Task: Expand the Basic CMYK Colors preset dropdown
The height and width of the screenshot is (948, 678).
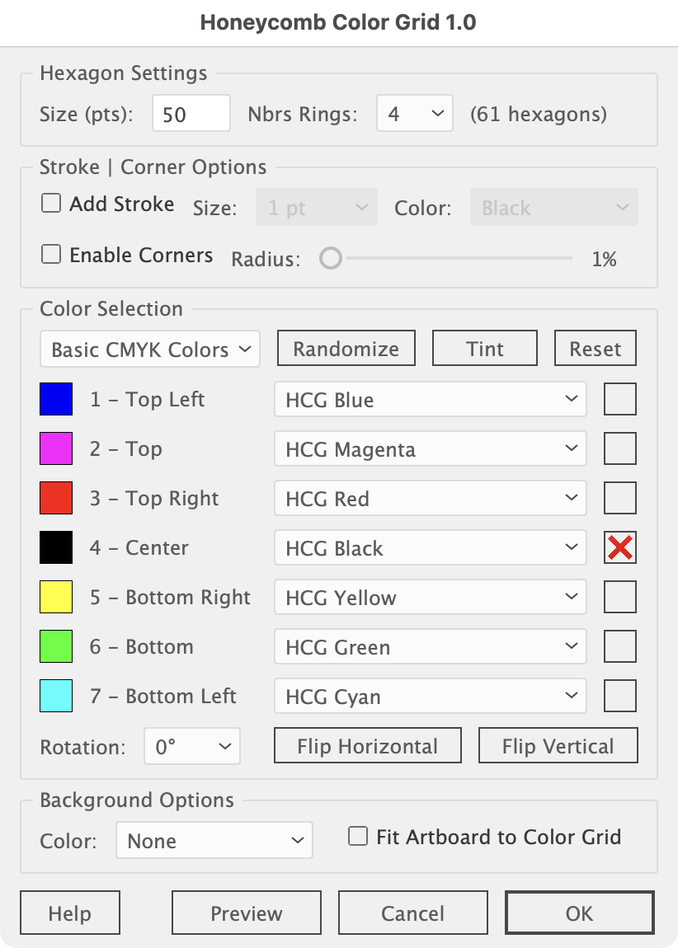Action: [x=149, y=350]
